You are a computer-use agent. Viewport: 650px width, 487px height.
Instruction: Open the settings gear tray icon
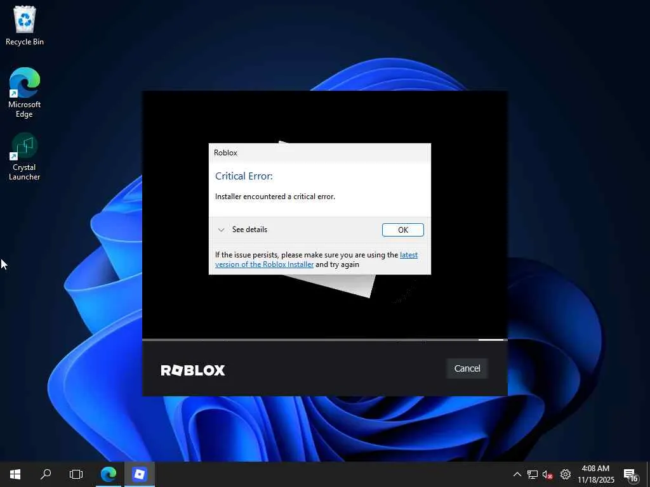(x=566, y=474)
